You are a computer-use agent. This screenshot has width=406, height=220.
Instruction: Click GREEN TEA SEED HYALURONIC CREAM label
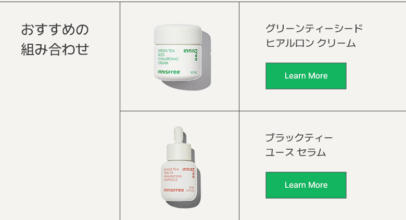point(168,57)
